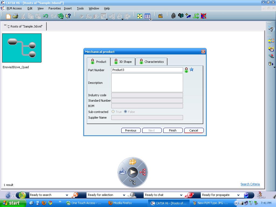Open New PLM Type.JPG taskbar item
The image size is (276, 207).
pos(211,203)
